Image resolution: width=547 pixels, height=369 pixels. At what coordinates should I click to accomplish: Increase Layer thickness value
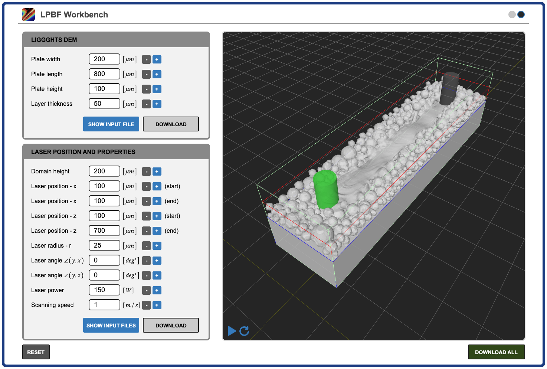157,104
